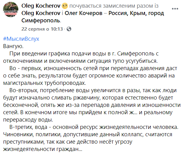Click the word Вангую in the post
This screenshot has width=185, height=154.
13,46
